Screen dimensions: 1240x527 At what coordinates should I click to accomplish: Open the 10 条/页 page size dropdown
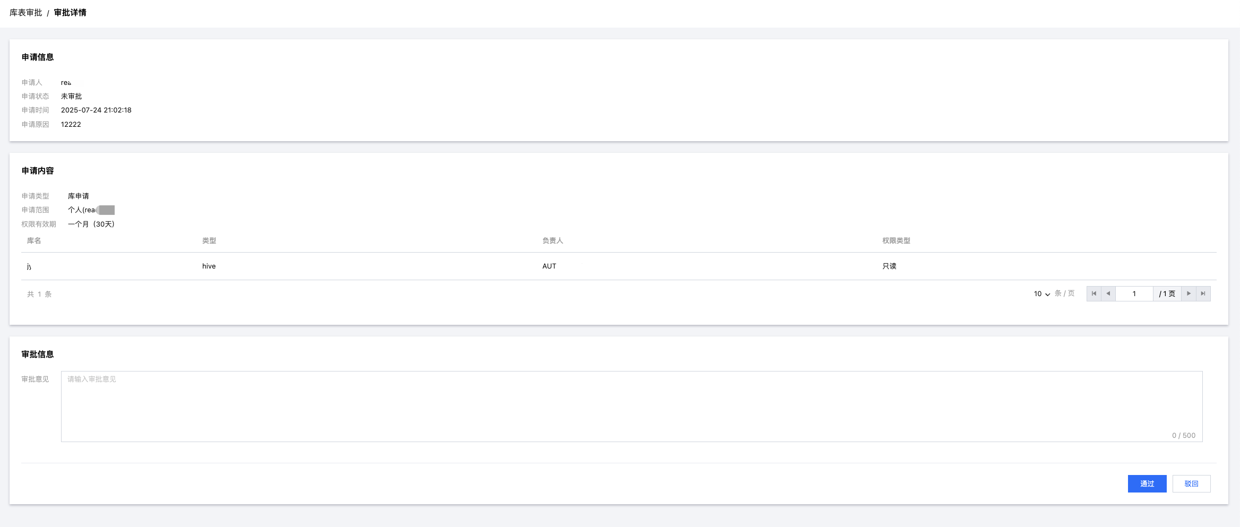point(1041,294)
